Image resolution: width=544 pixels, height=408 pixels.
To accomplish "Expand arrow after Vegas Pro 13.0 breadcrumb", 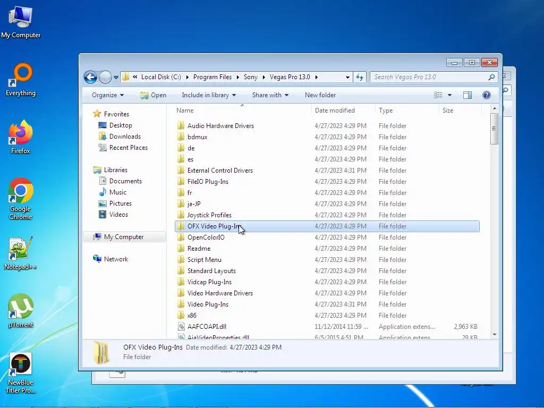I will [x=317, y=77].
